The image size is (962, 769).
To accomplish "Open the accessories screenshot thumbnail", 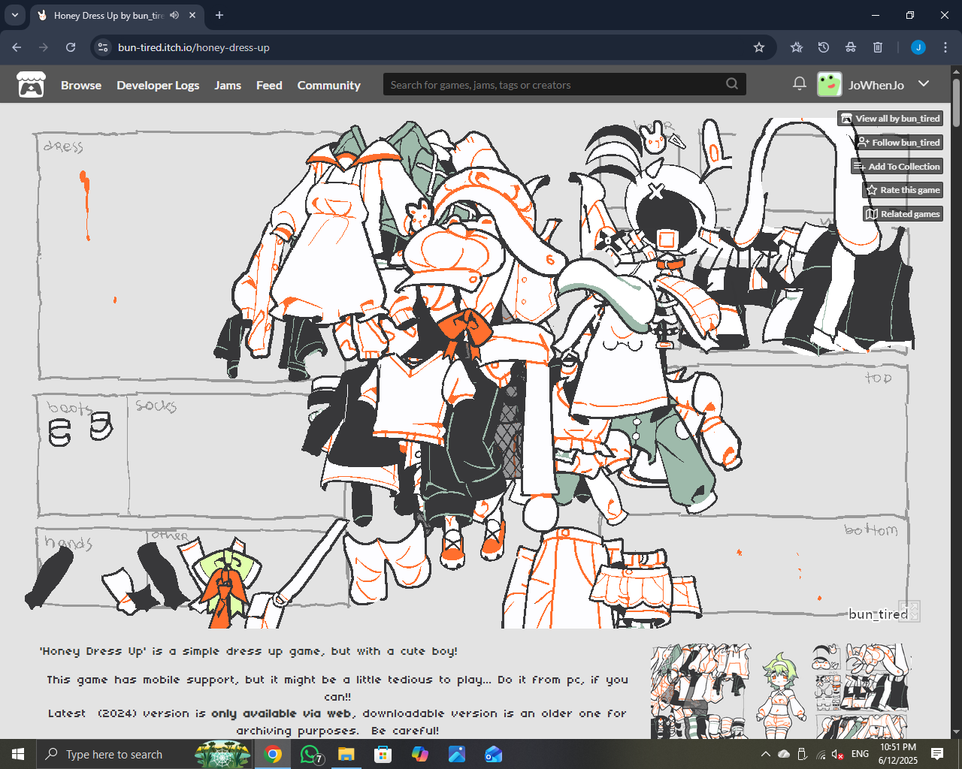I will coord(861,691).
